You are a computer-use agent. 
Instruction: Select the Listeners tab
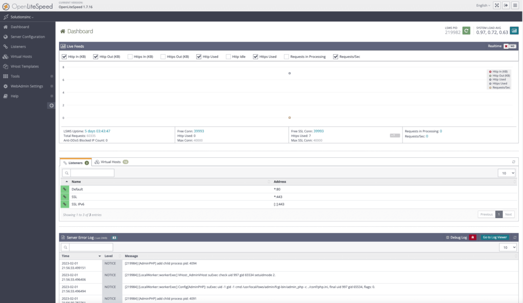76,162
